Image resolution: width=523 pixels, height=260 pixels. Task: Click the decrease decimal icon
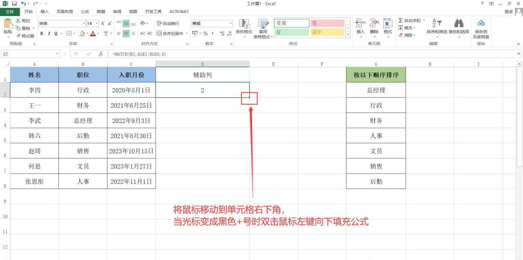tap(229, 33)
